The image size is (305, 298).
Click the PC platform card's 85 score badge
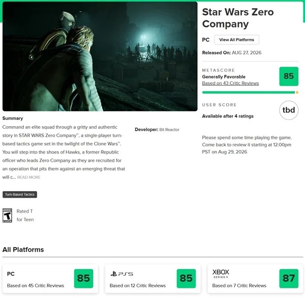[84, 279]
